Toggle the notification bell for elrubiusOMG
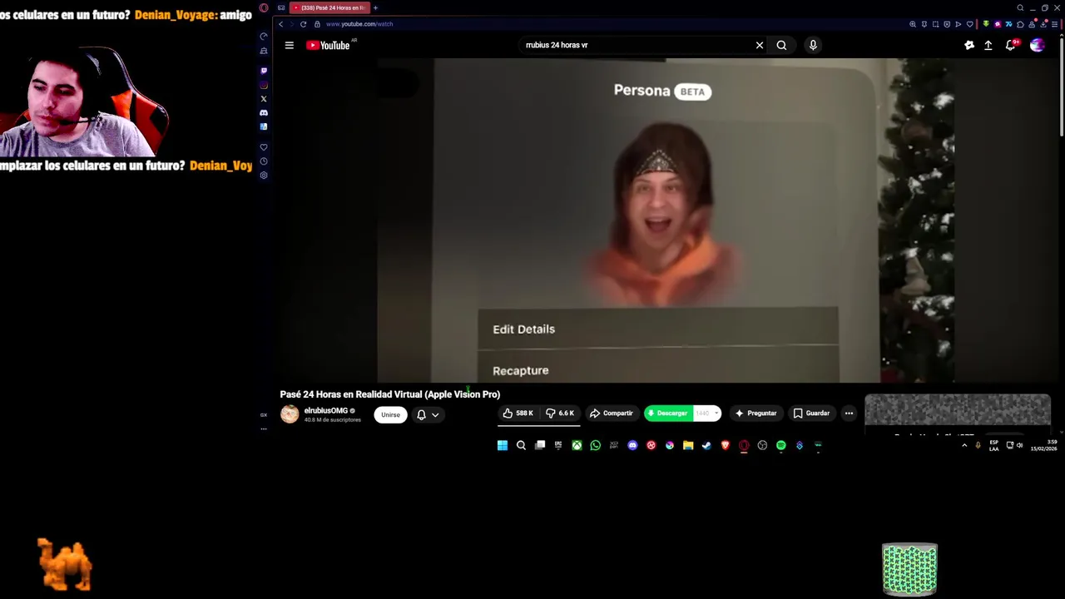This screenshot has height=599, width=1065. (x=422, y=414)
